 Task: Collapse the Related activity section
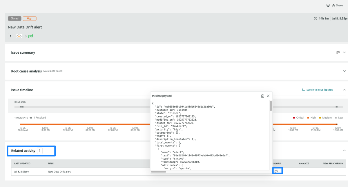coord(345,151)
